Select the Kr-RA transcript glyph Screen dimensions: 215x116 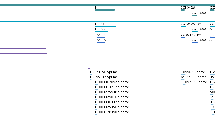coord(102,31)
